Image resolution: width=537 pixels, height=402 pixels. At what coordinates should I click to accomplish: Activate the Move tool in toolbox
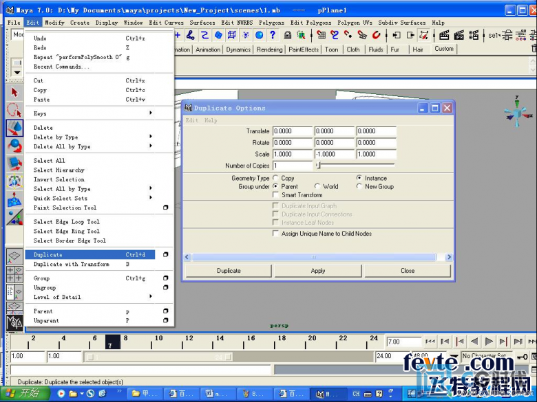[14, 128]
